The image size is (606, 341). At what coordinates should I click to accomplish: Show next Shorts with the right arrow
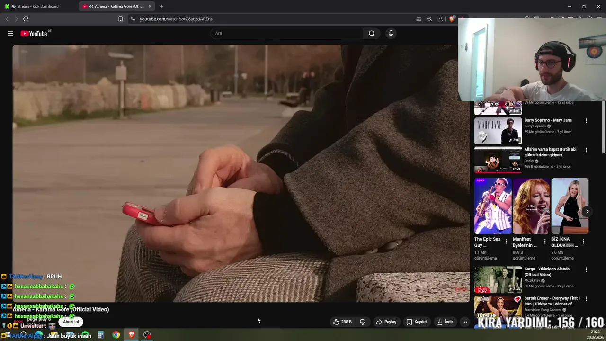click(587, 212)
